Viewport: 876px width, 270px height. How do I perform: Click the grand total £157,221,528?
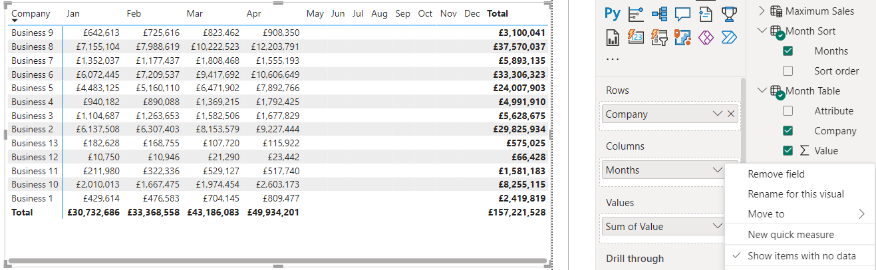(x=515, y=212)
